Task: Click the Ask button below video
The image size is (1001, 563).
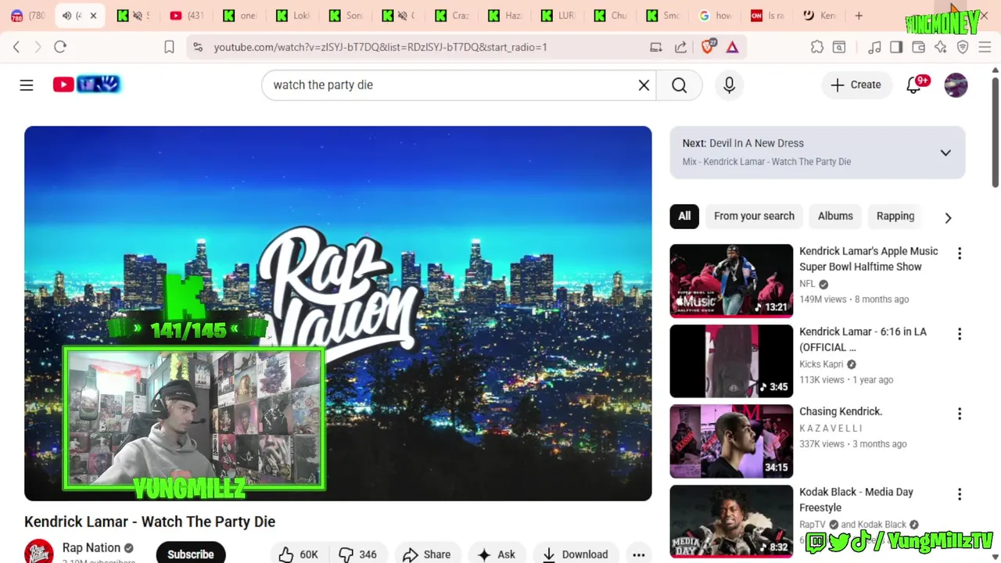Action: pyautogui.click(x=497, y=554)
